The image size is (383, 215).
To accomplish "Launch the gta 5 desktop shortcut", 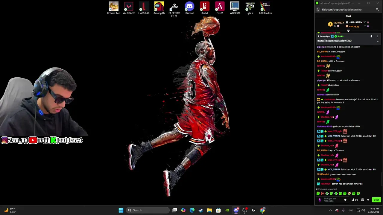I will pos(250,8).
